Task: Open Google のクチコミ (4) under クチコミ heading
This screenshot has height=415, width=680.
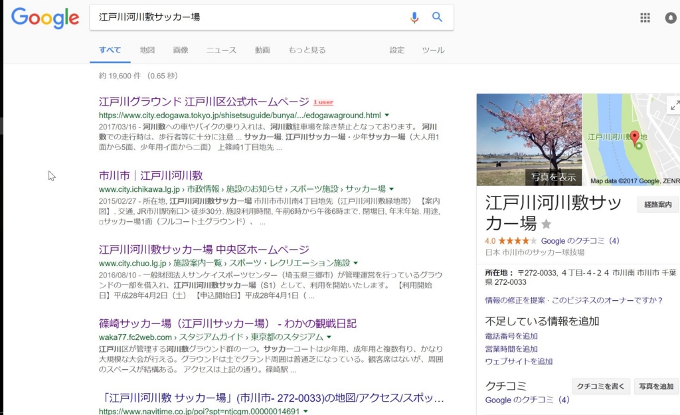Action: point(527,400)
